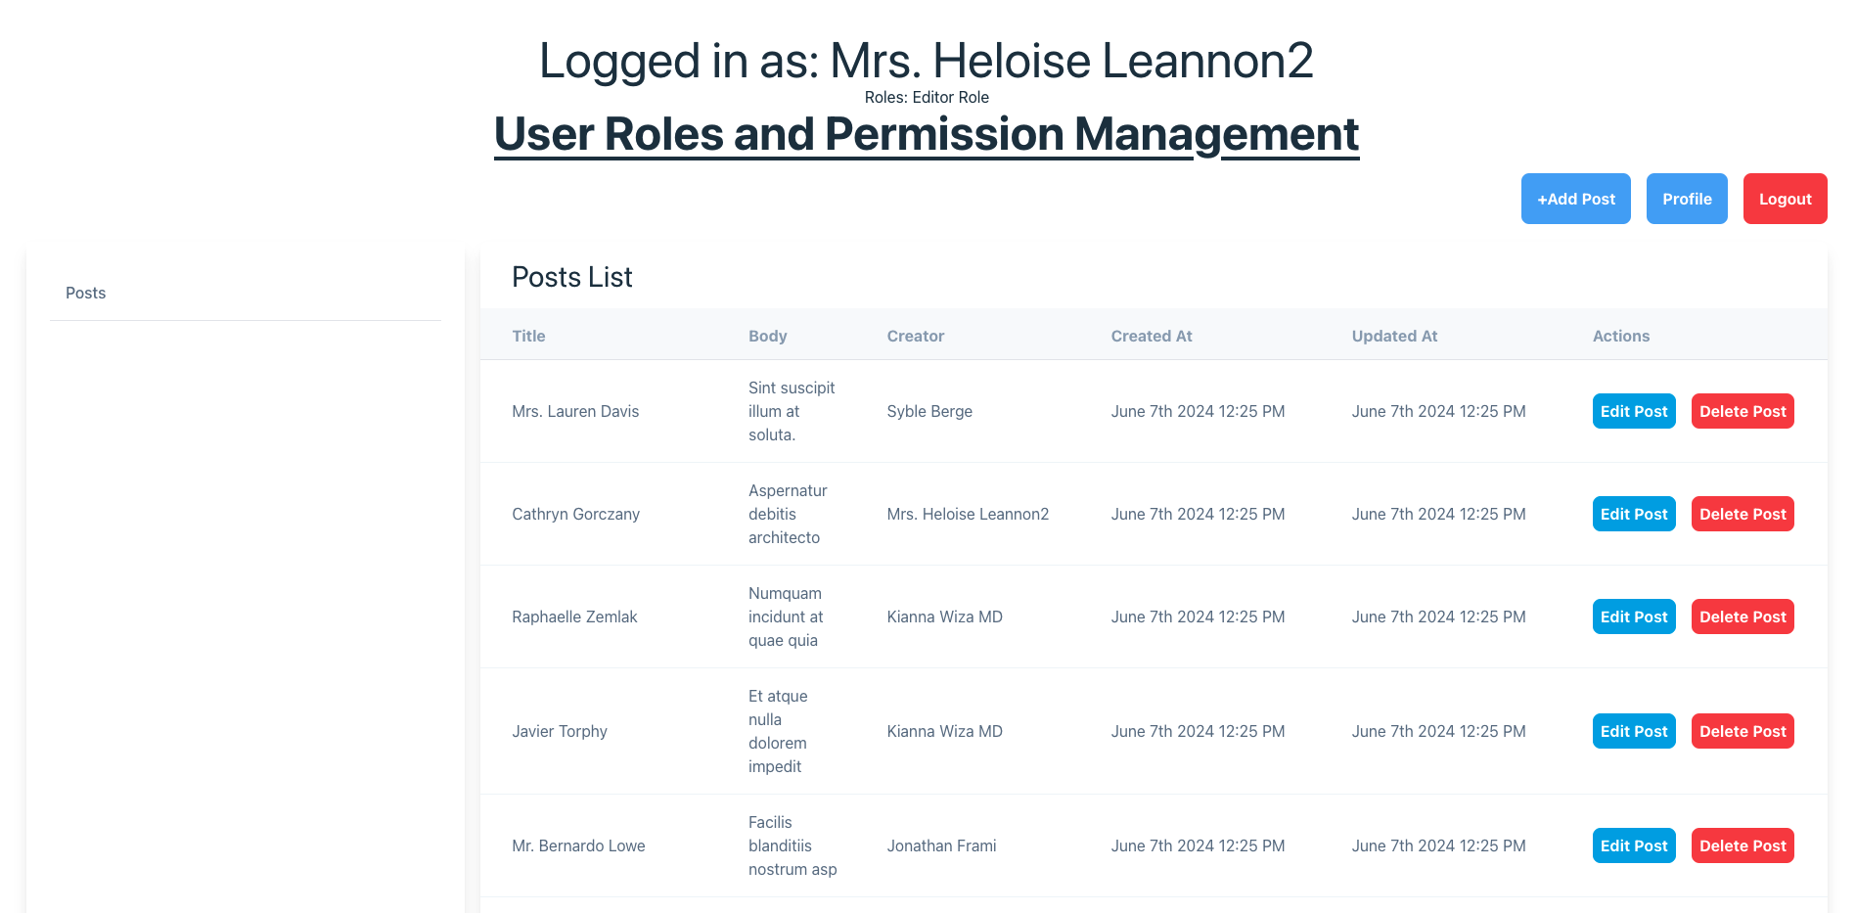Click the User Roles and Permission Management heading
The height and width of the screenshot is (913, 1856).
(x=926, y=134)
